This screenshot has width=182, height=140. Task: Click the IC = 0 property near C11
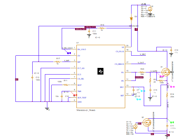pos(97,37)
